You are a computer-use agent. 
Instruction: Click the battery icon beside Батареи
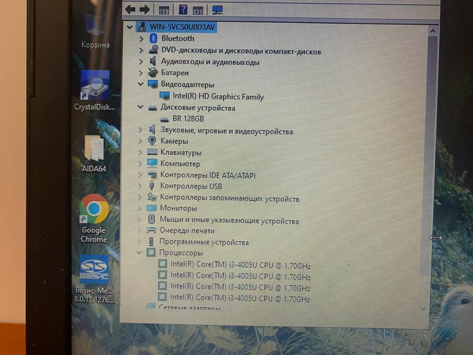point(153,73)
